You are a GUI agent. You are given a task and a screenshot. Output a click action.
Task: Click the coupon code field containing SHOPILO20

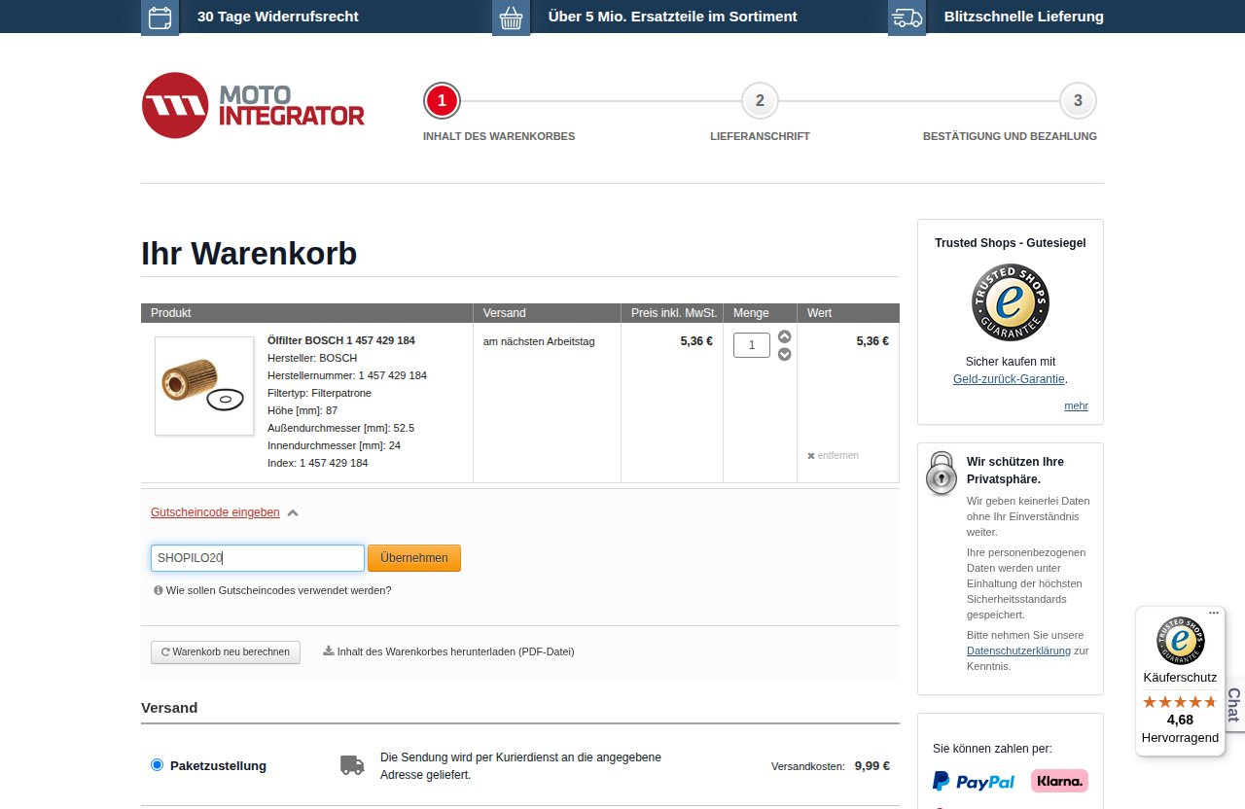coord(258,558)
